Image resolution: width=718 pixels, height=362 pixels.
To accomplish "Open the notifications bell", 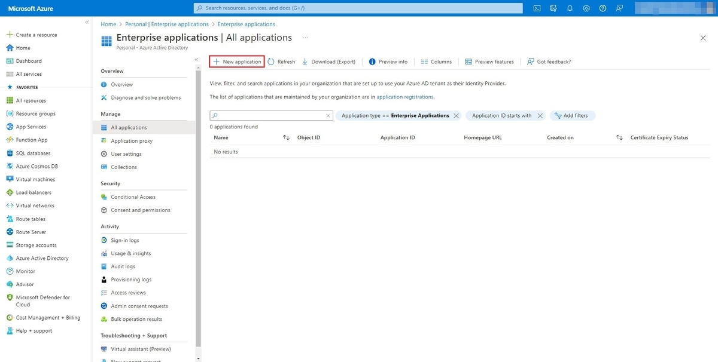I will pos(570,8).
